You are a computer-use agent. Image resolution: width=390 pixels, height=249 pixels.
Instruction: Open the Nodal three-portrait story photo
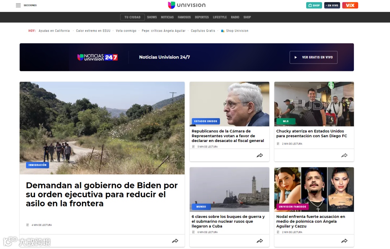314,189
